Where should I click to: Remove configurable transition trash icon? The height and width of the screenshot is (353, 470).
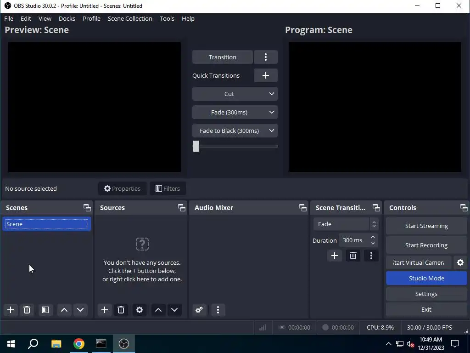[353, 256]
